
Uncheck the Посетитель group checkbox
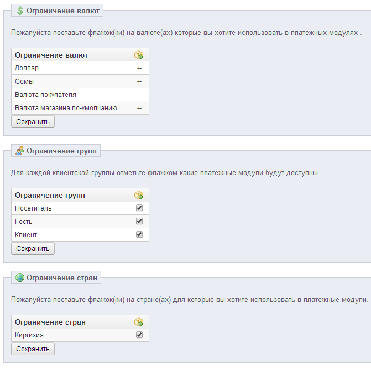[139, 208]
